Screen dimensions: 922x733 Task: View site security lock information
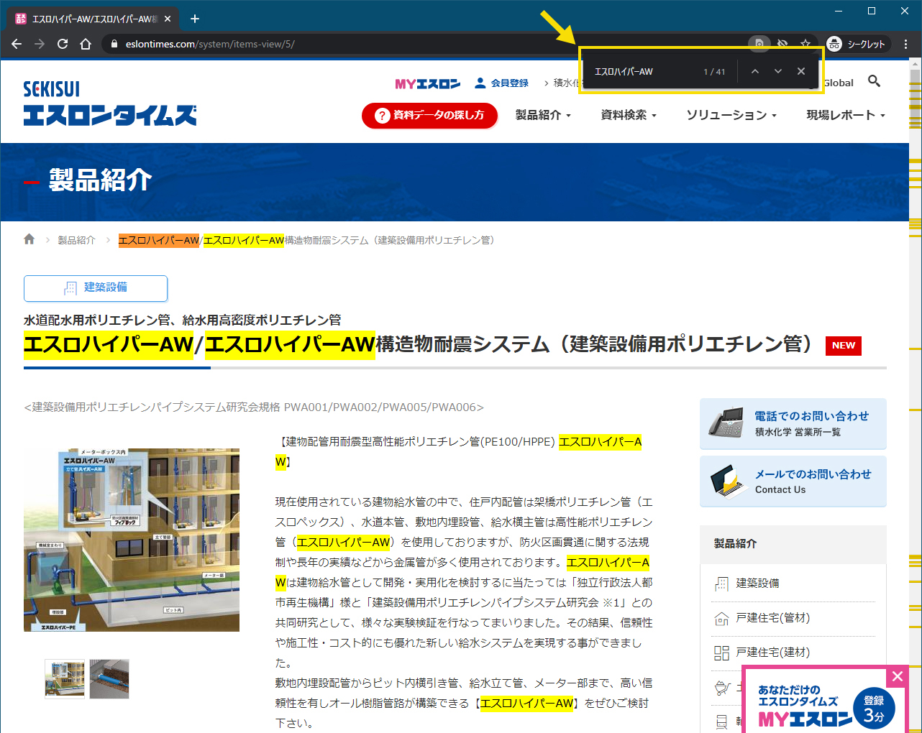(x=114, y=44)
